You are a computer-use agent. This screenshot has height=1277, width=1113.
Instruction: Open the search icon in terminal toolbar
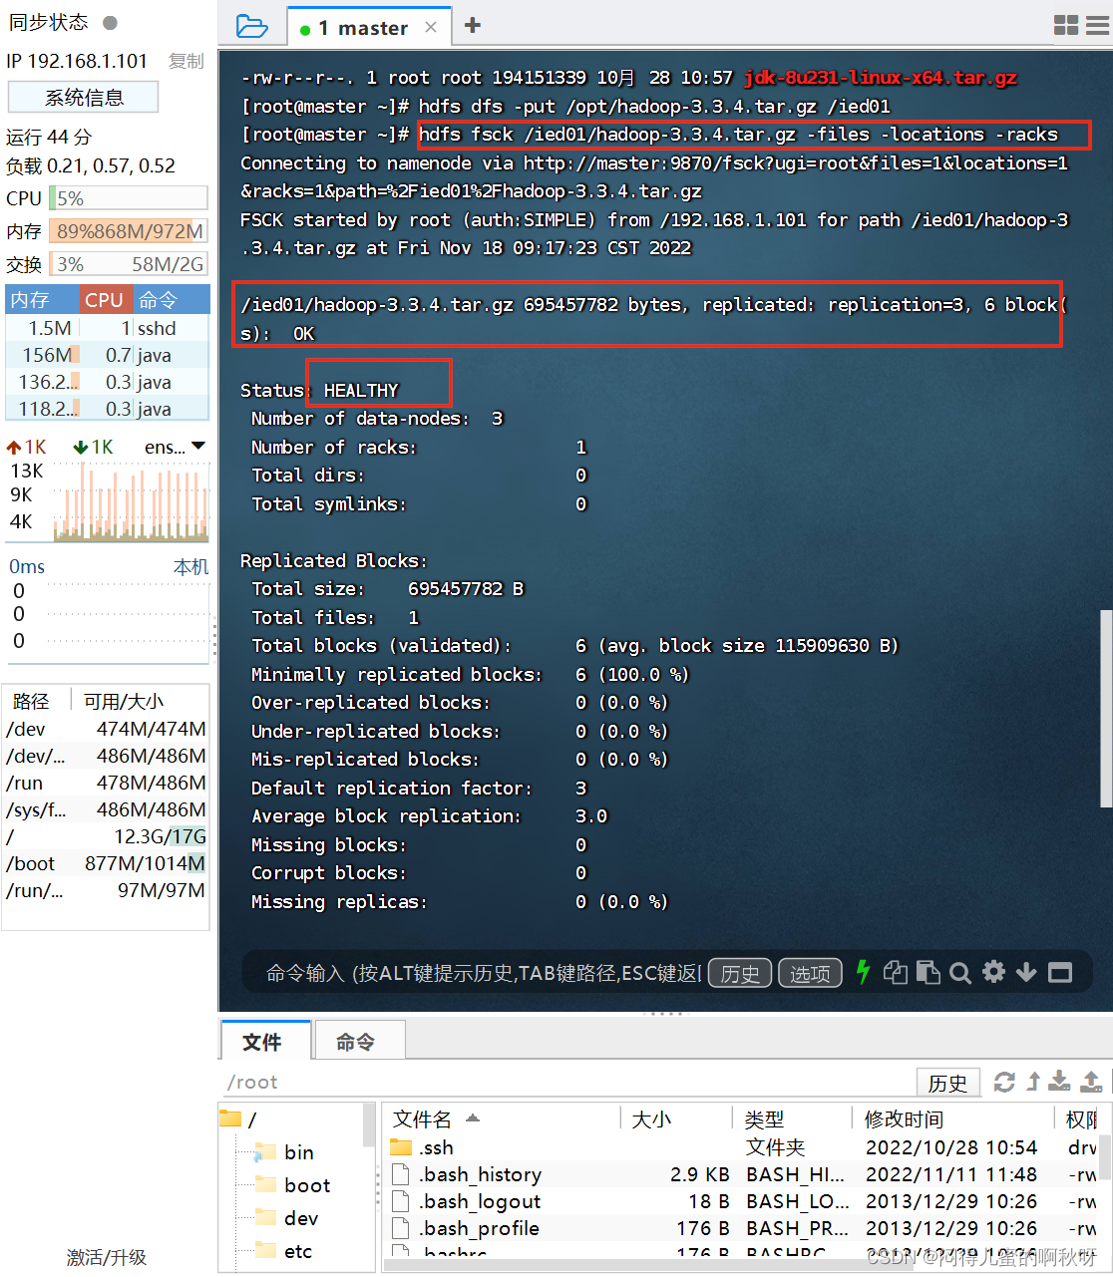coord(959,972)
